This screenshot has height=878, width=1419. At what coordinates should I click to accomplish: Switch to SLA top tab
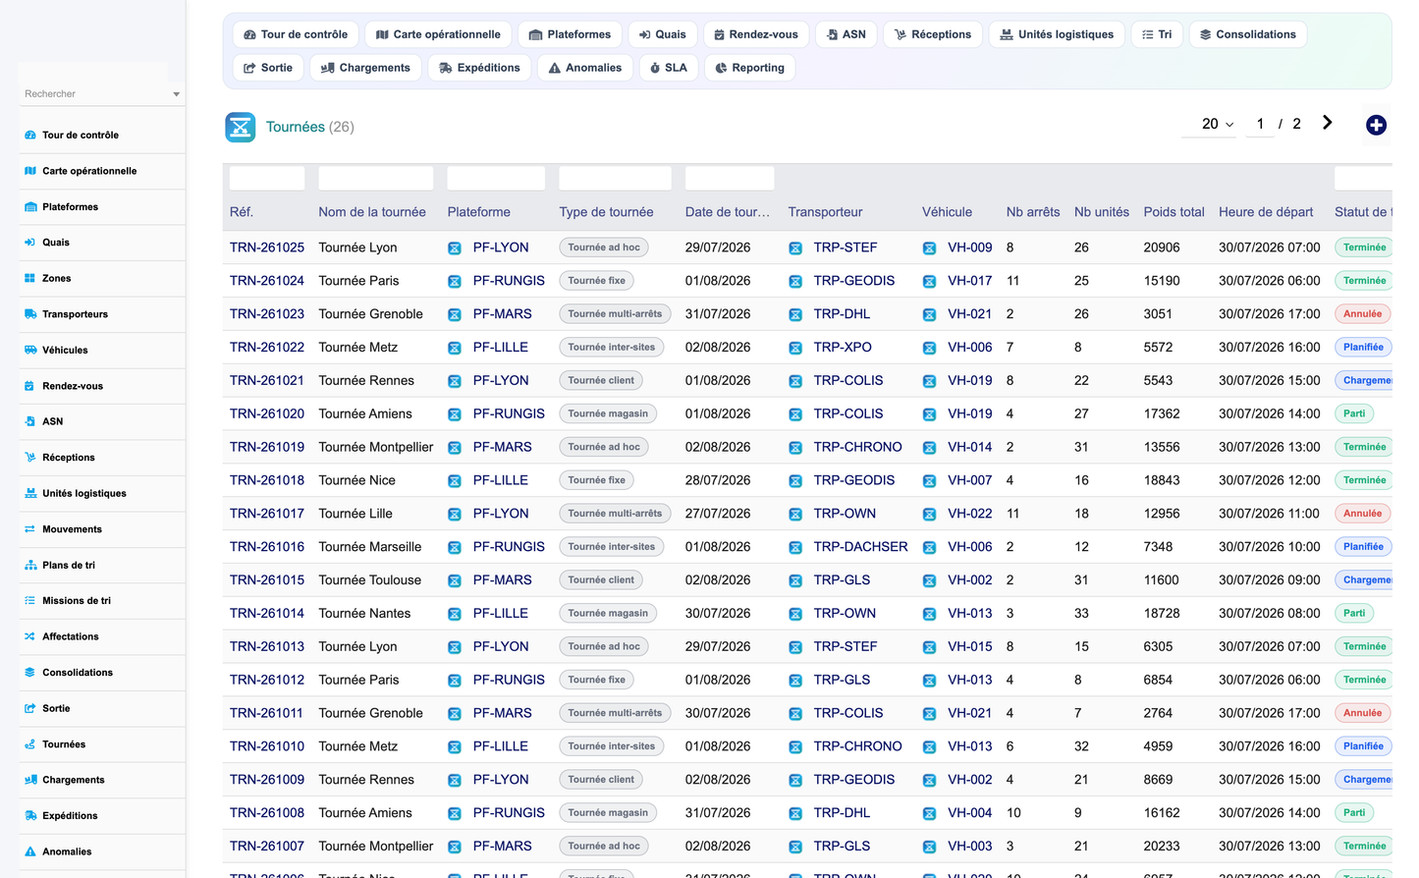(x=668, y=68)
